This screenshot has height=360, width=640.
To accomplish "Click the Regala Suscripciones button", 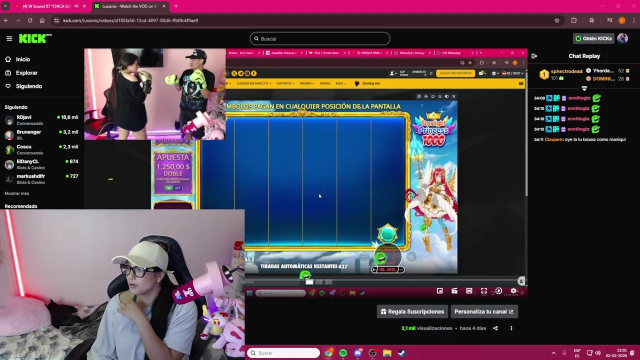I will [412, 311].
